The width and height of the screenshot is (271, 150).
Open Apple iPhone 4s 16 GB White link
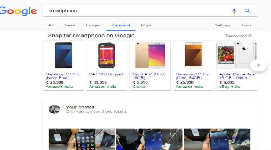(x=237, y=76)
